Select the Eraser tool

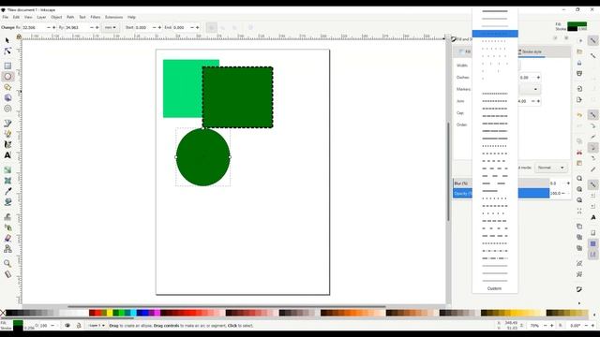pyautogui.click(x=7, y=238)
